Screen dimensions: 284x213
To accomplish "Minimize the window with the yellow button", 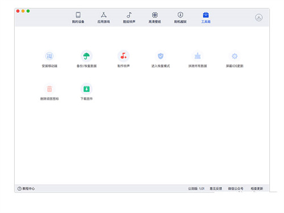I will 23,11.
